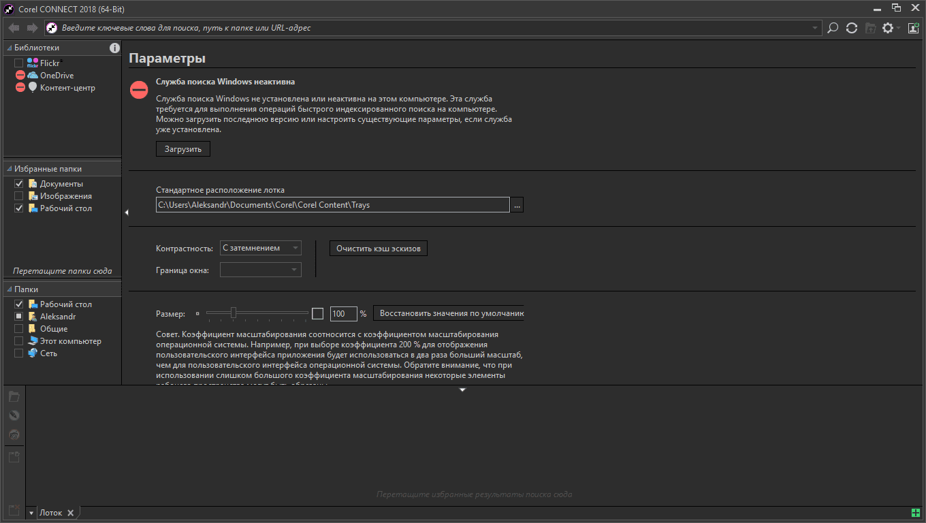Collapse the Избранные папки section
This screenshot has height=523, width=926.
[x=10, y=169]
